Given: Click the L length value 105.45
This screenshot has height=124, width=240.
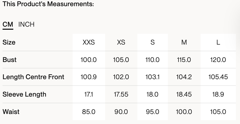Looking at the screenshot, I should (x=218, y=77).
